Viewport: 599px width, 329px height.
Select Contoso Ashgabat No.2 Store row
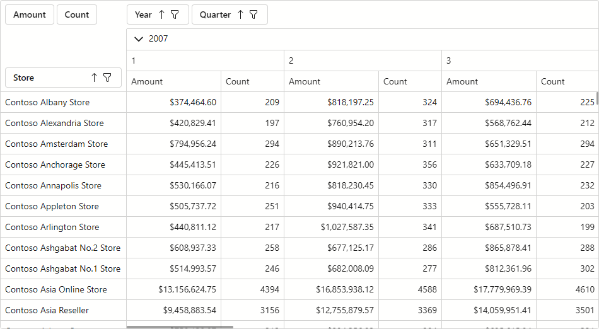64,248
